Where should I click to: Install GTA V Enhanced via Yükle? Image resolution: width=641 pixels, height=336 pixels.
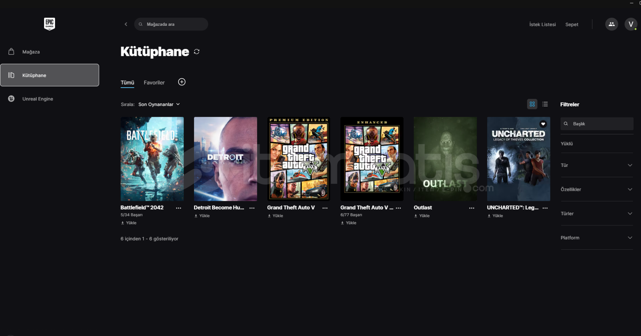(x=349, y=223)
